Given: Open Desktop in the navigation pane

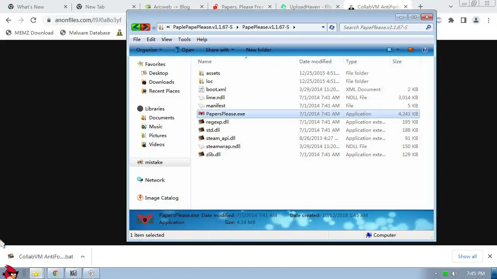Looking at the screenshot, I should (x=158, y=73).
